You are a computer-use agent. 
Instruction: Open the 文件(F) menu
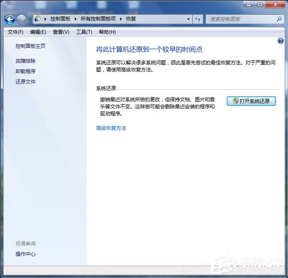15,32
